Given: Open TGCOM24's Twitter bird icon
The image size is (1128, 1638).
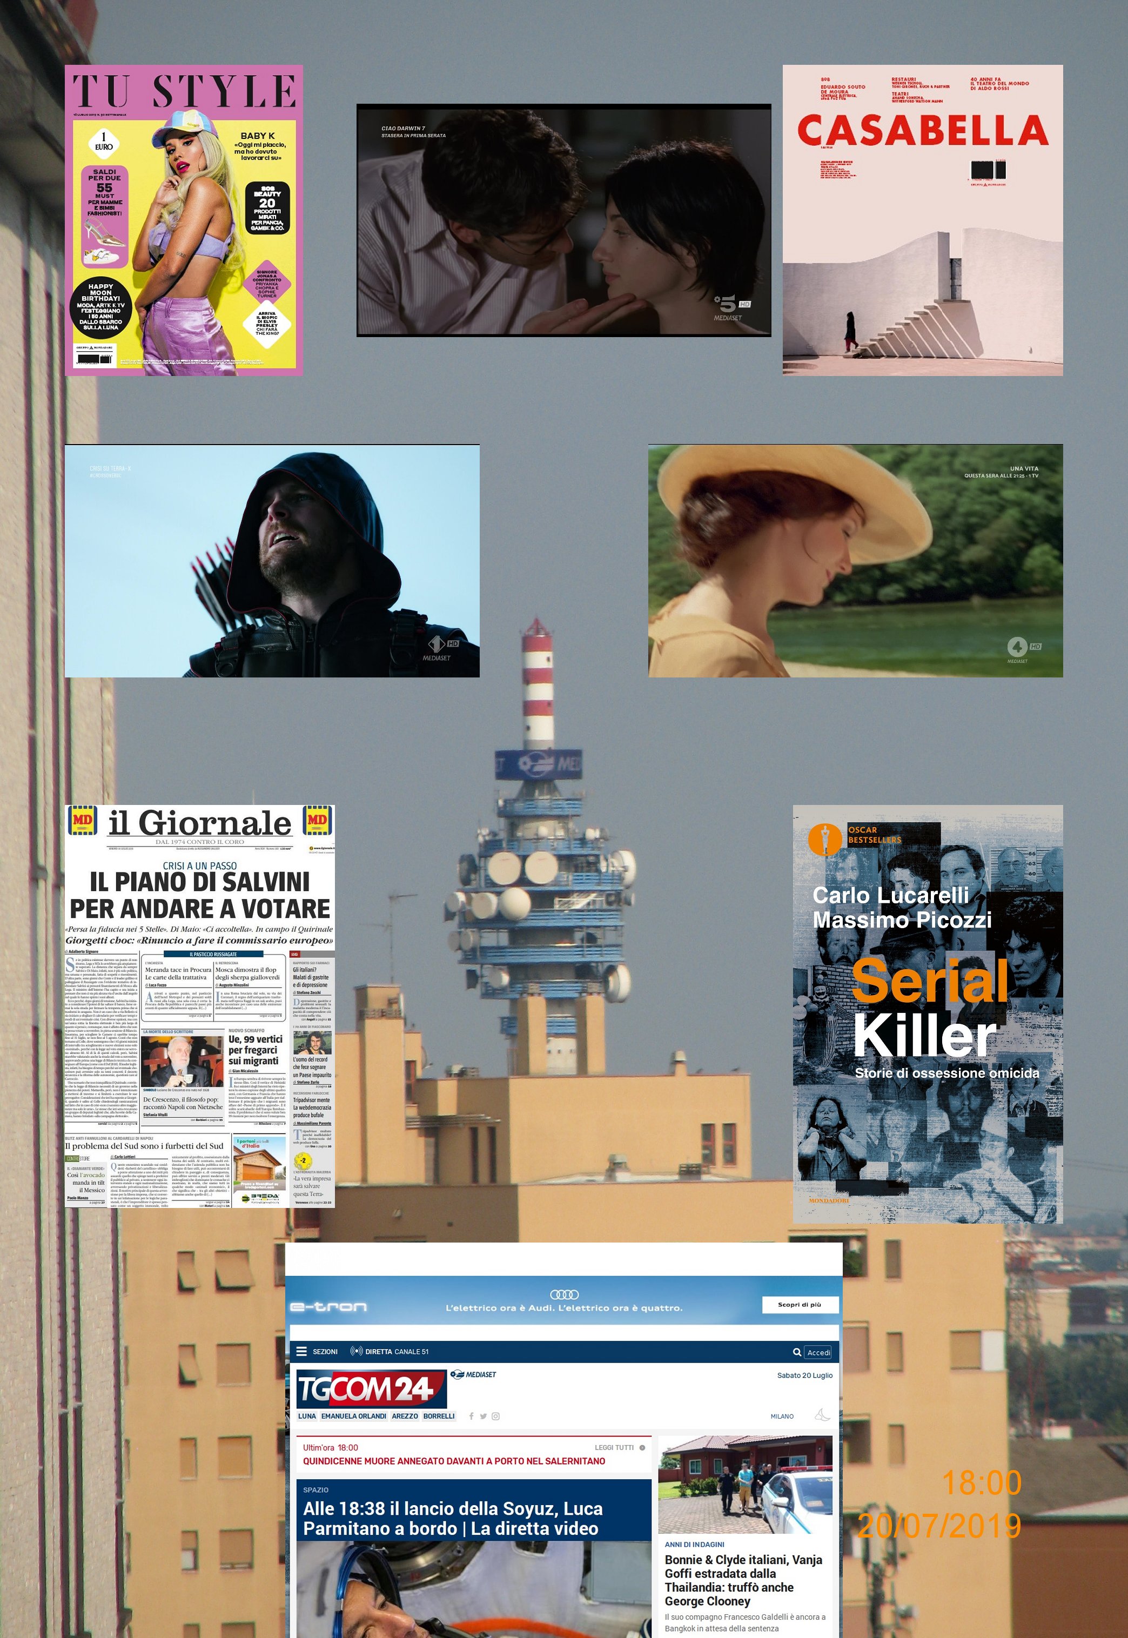Looking at the screenshot, I should tap(484, 1416).
